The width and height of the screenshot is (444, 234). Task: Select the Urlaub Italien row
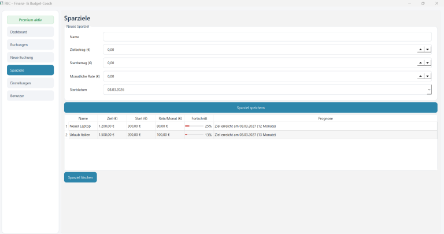point(83,135)
